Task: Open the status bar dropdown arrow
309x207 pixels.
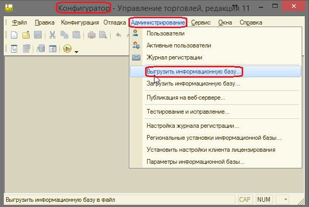Action: 286,200
